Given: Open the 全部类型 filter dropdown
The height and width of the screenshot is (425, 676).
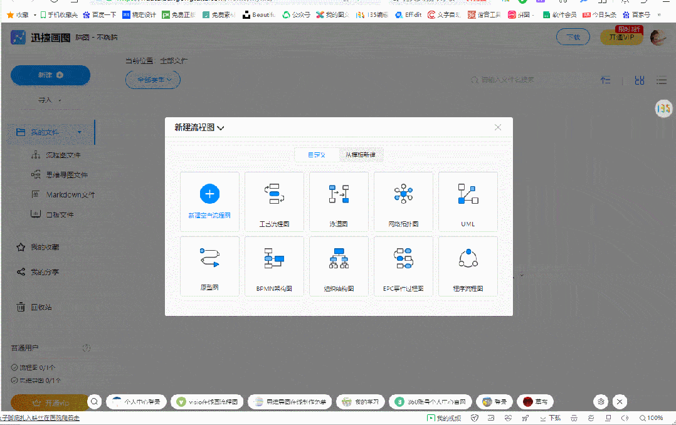Looking at the screenshot, I should pyautogui.click(x=153, y=80).
